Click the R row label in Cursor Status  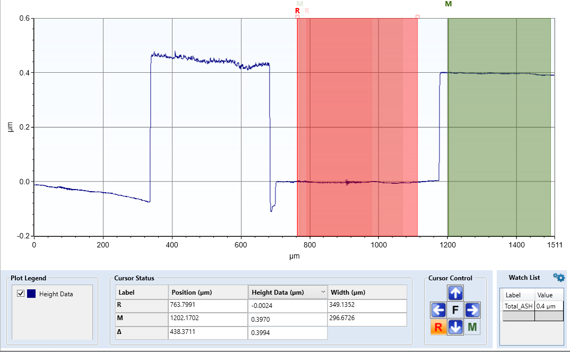(142, 306)
